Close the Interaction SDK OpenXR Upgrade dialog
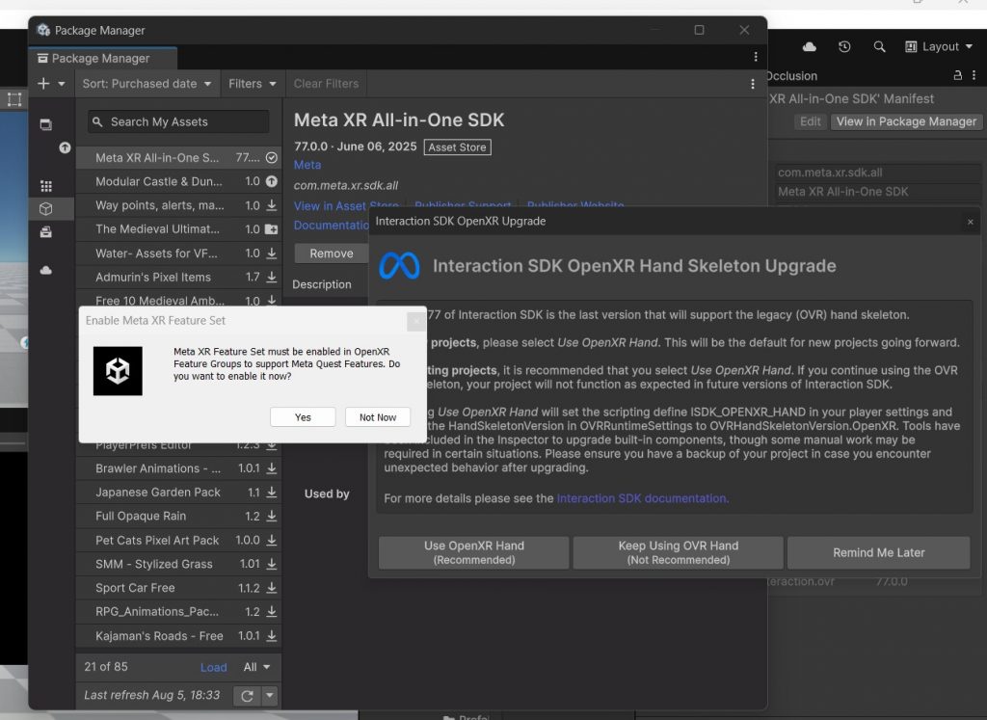Image resolution: width=987 pixels, height=720 pixels. (970, 222)
